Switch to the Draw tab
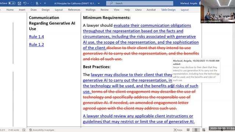The height and width of the screenshot is (132, 235). coord(33,10)
